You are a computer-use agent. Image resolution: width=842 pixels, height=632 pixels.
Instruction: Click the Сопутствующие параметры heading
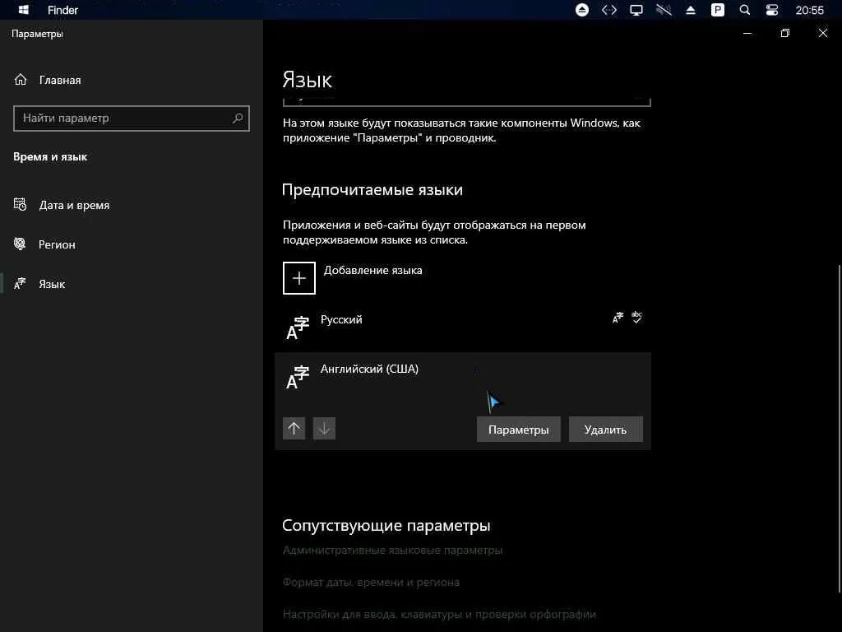pos(386,525)
